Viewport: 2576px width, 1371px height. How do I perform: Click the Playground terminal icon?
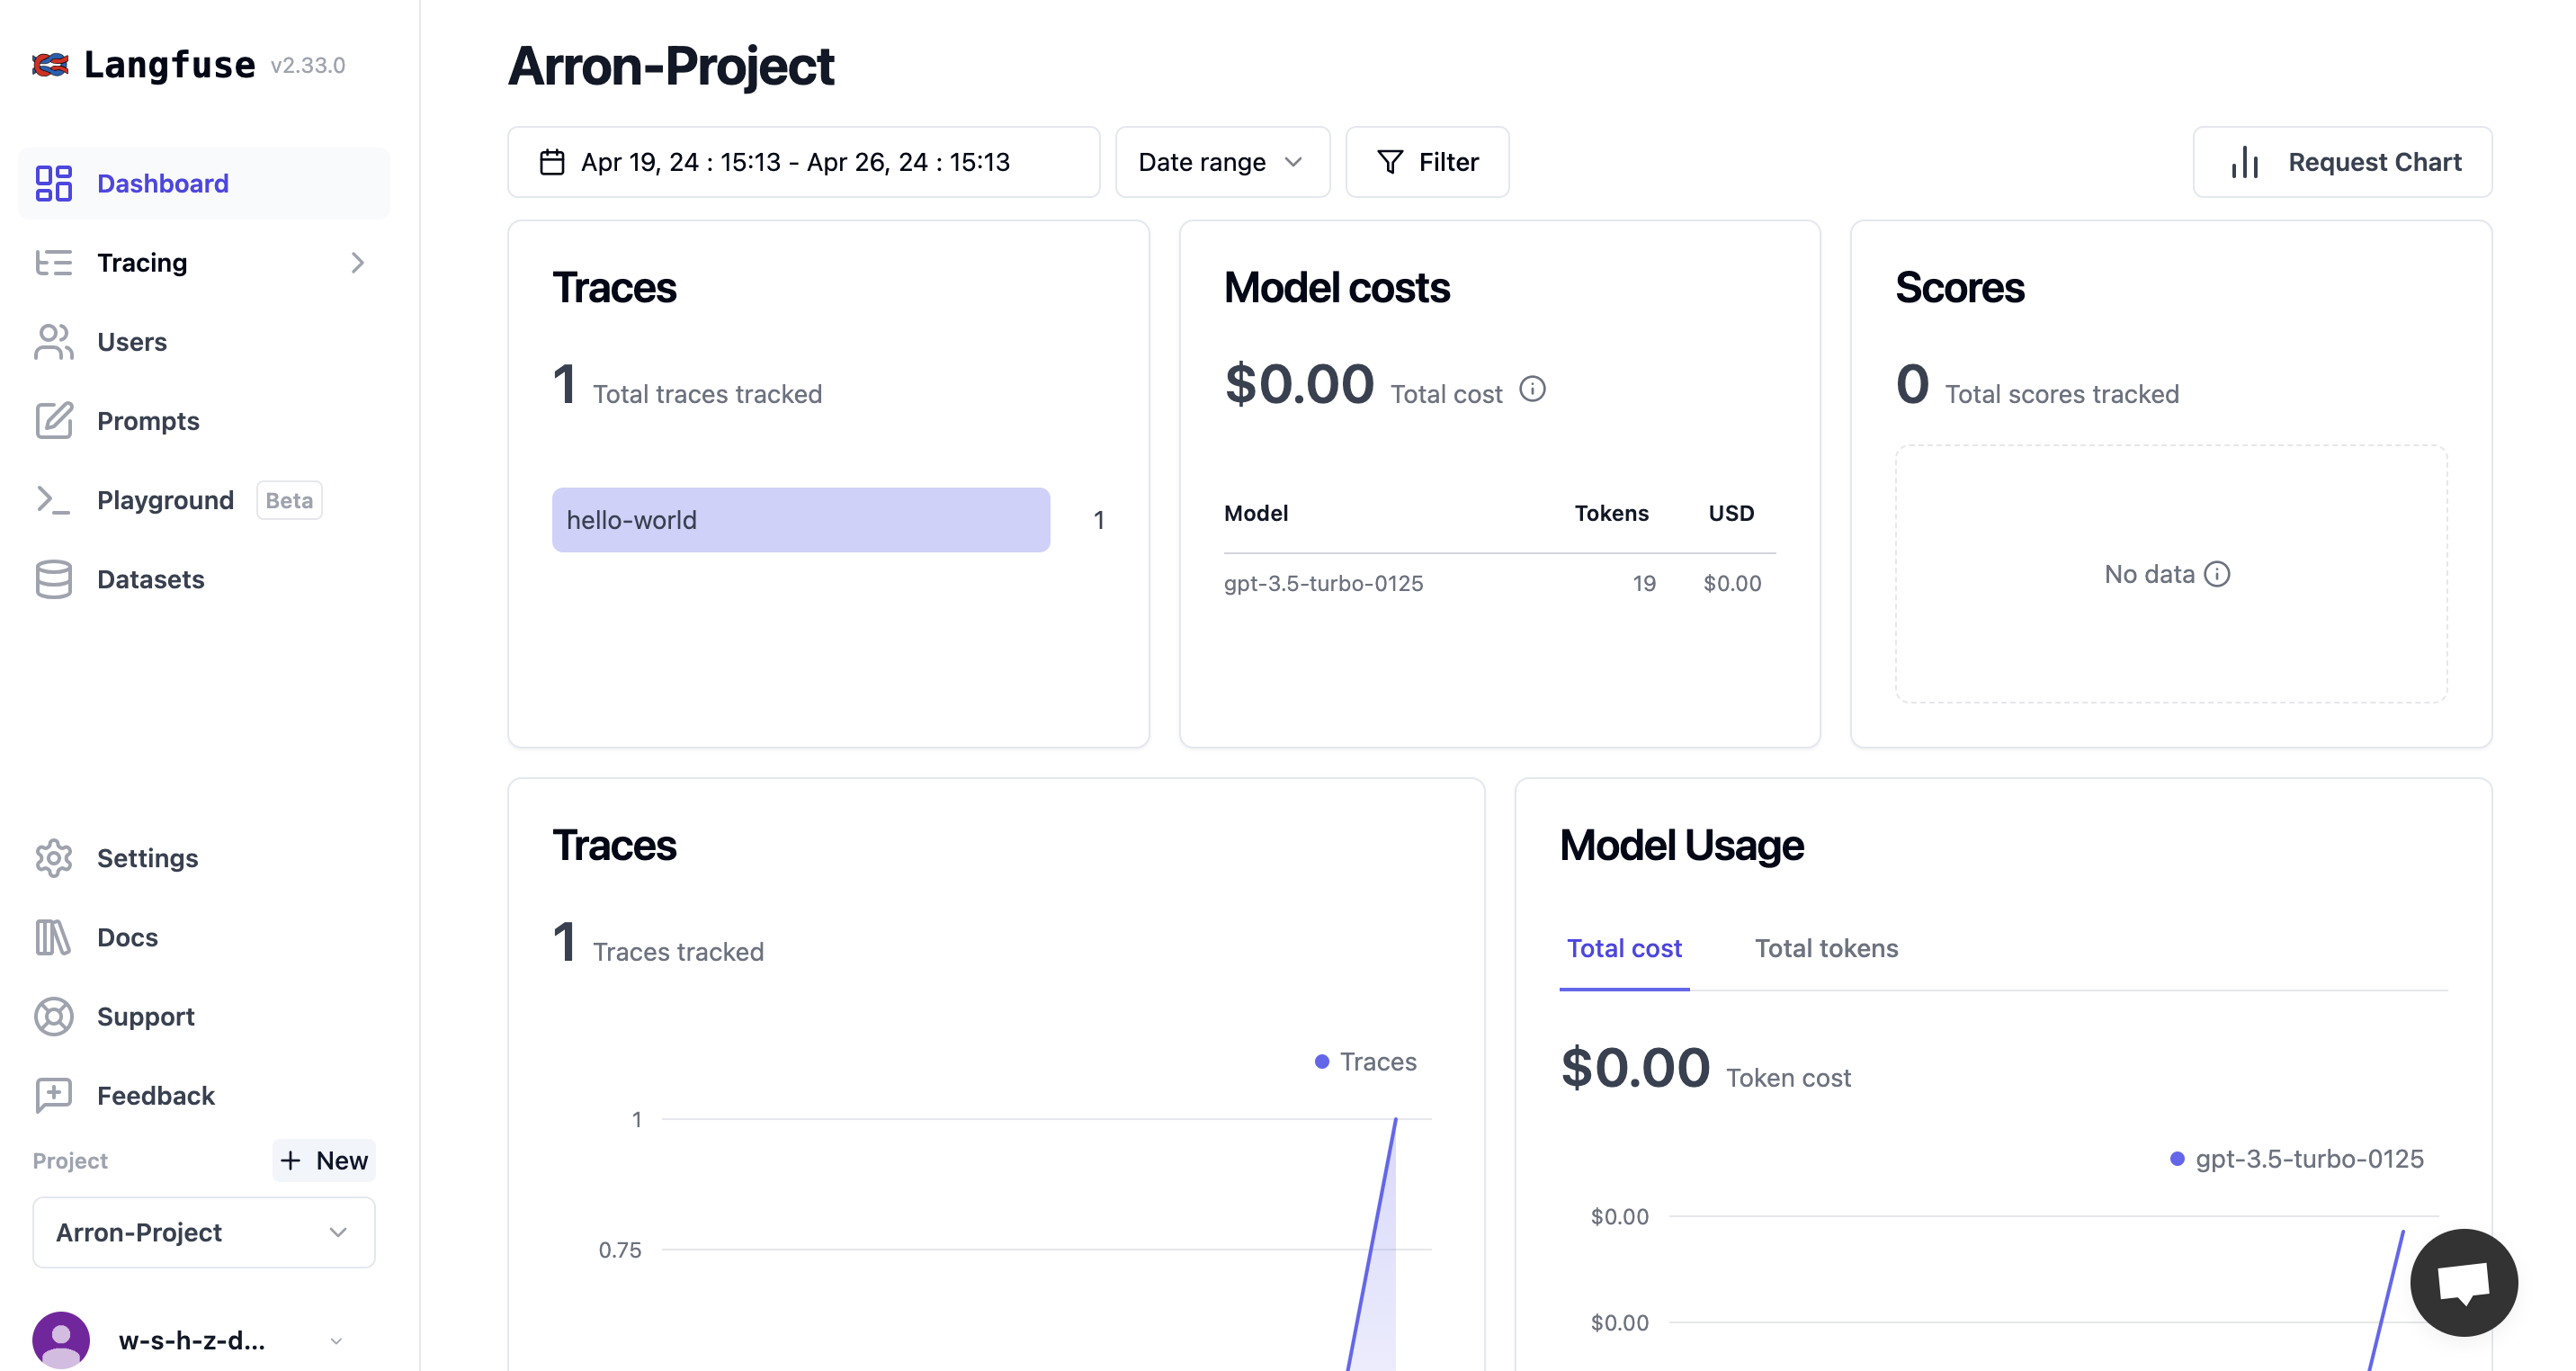(x=53, y=500)
